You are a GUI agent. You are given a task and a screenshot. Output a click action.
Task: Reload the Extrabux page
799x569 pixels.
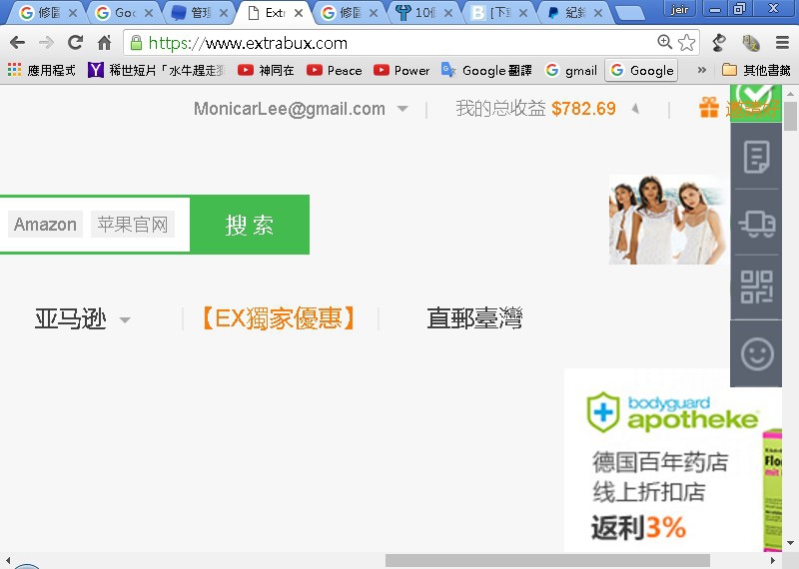[x=76, y=42]
